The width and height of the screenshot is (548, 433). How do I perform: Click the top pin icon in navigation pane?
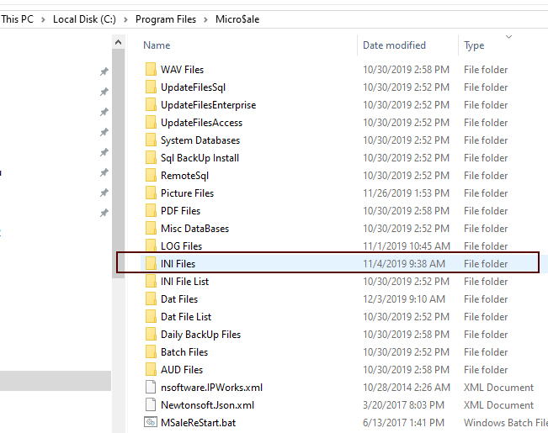[104, 72]
